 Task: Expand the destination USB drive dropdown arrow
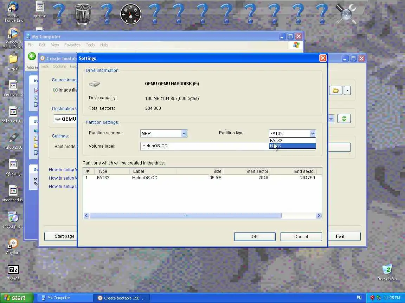click(x=331, y=119)
